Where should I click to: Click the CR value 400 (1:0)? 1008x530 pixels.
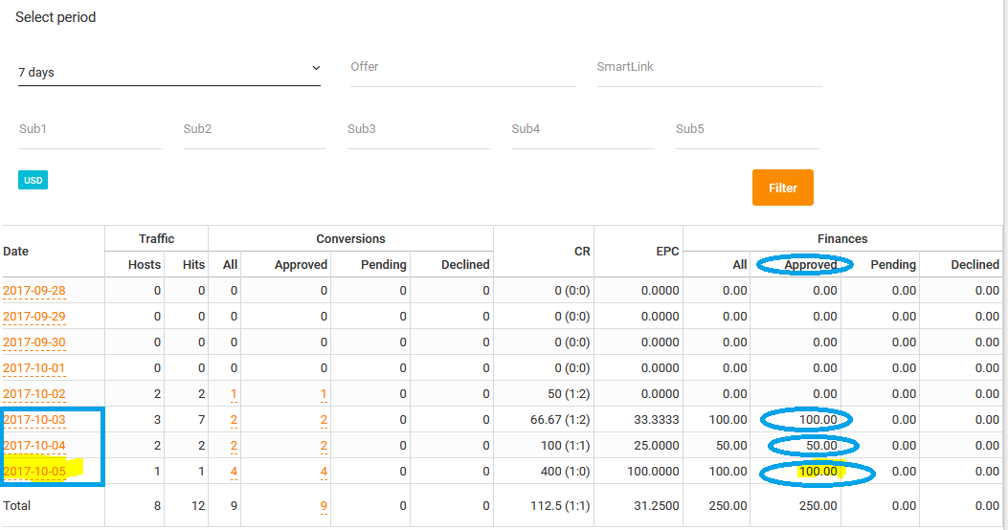coord(565,471)
